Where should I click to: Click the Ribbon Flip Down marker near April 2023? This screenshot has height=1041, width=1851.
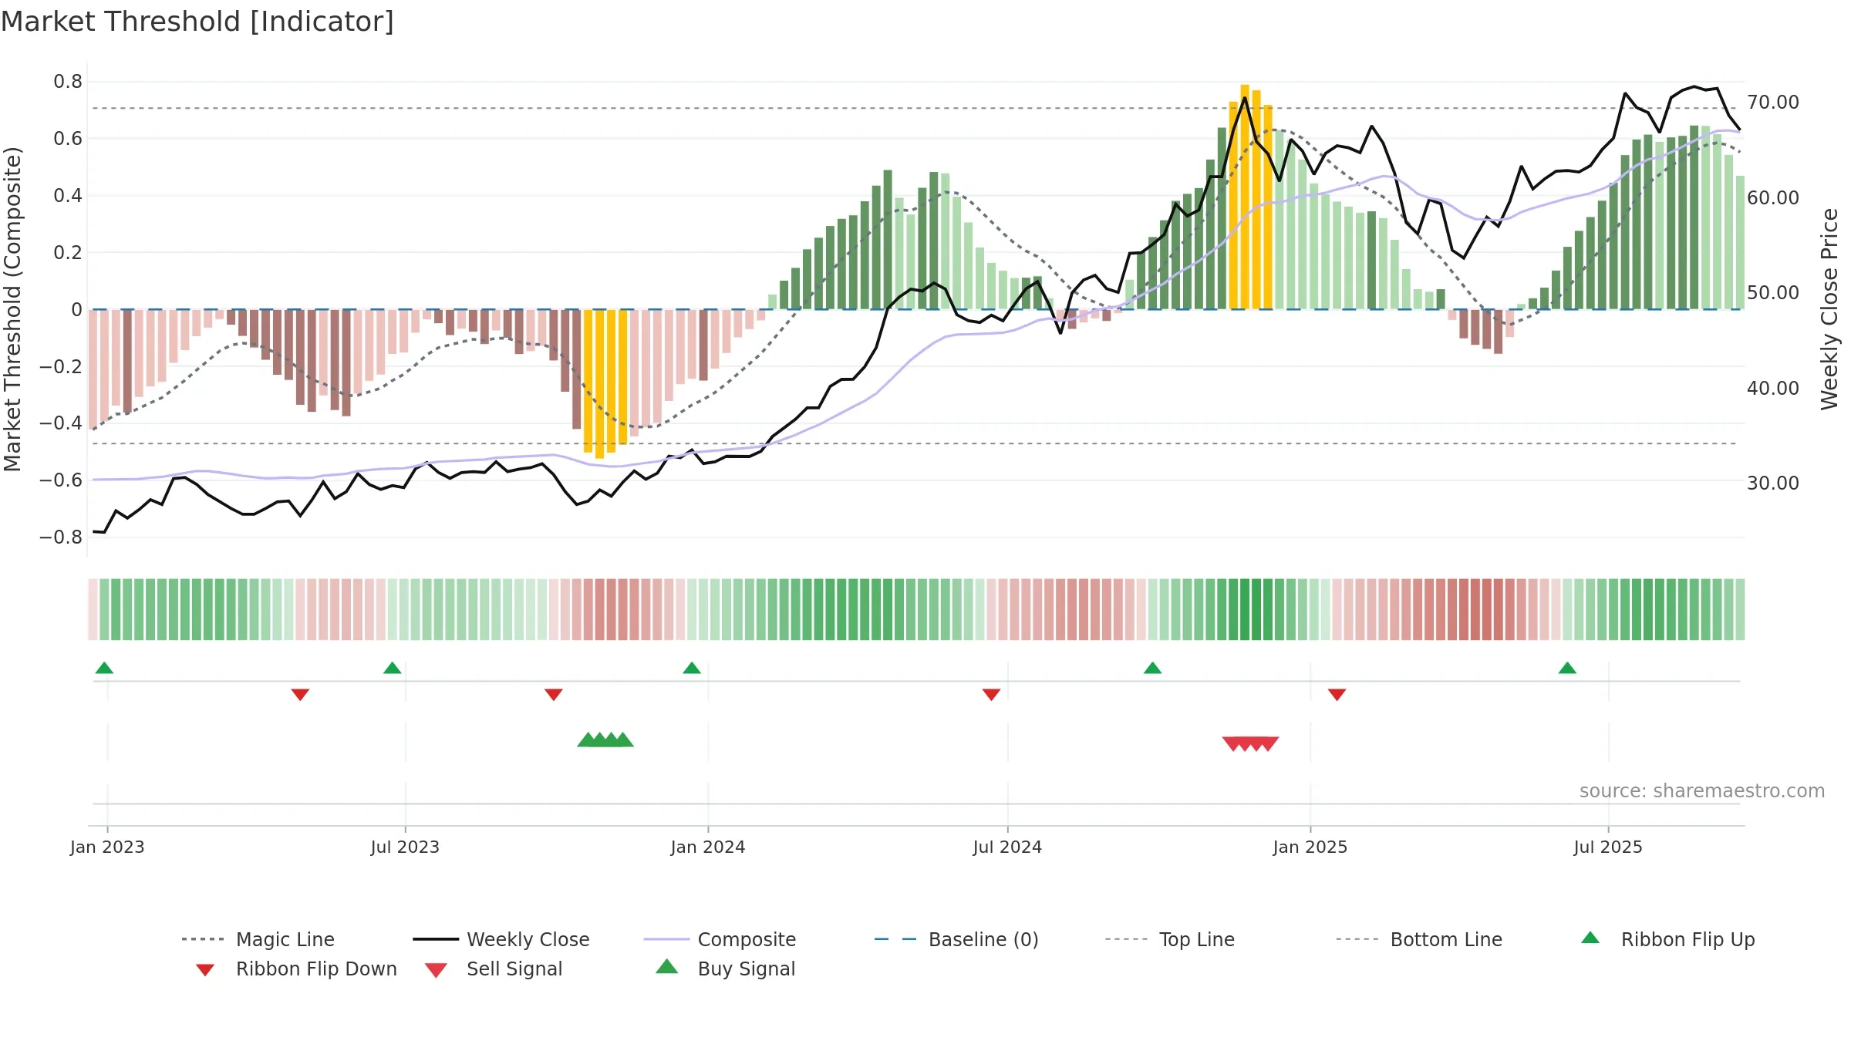click(x=300, y=695)
